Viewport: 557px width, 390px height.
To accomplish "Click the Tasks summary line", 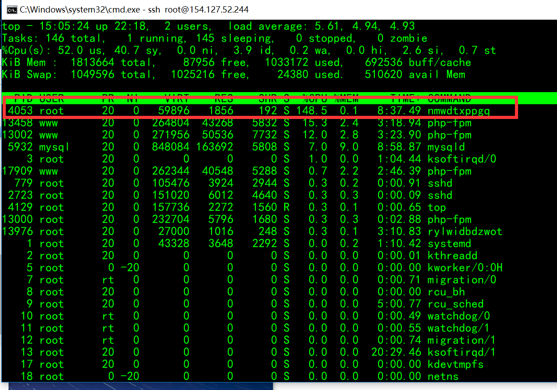I will (215, 38).
